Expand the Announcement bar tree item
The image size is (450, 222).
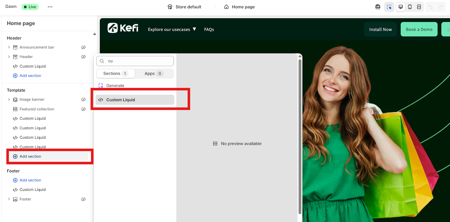tap(9, 47)
